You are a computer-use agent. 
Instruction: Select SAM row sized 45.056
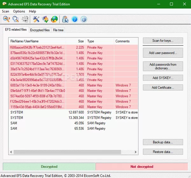pos(73,123)
